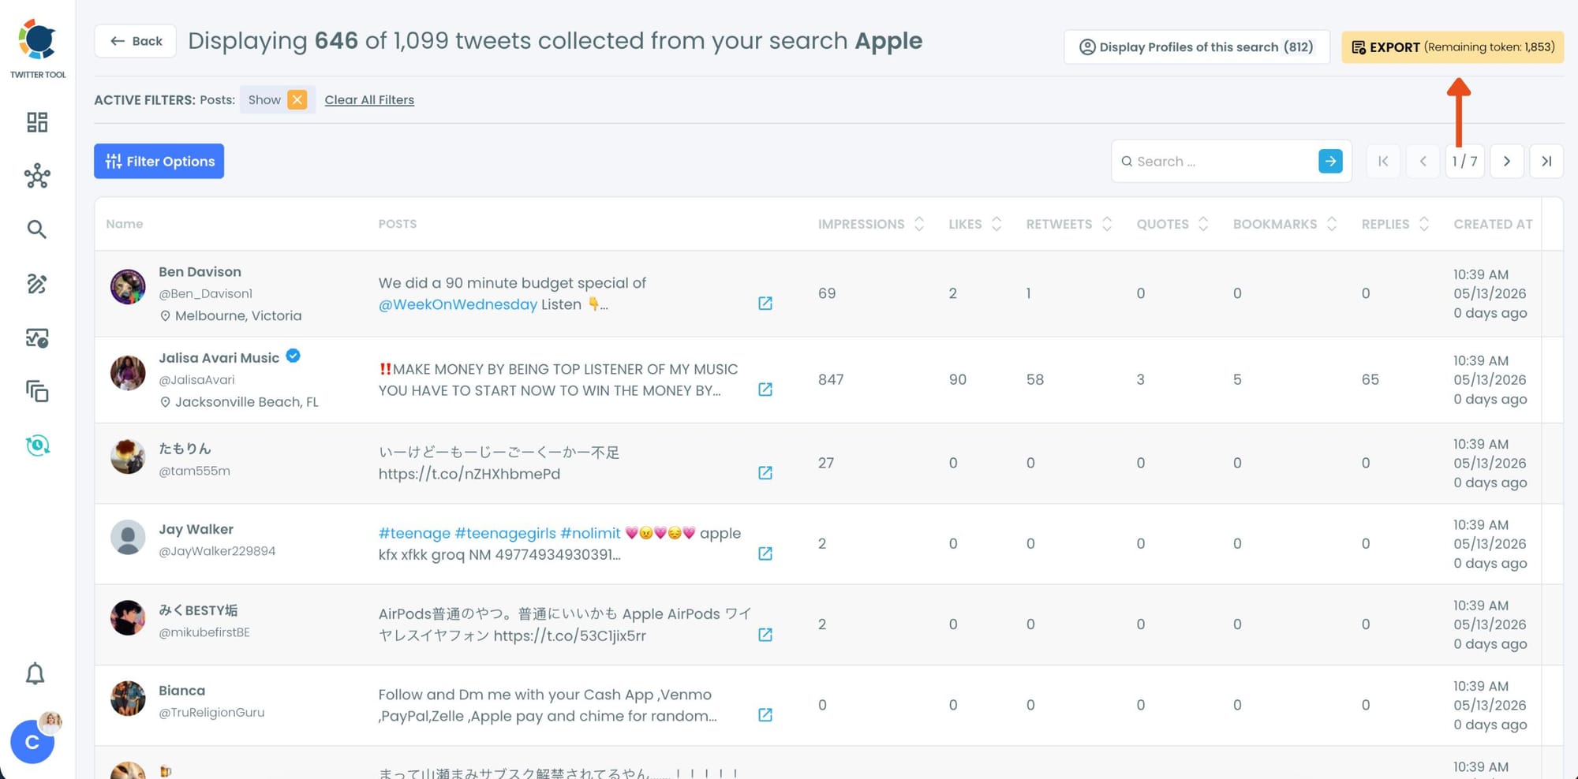Go to next page
1578x779 pixels.
click(x=1506, y=161)
